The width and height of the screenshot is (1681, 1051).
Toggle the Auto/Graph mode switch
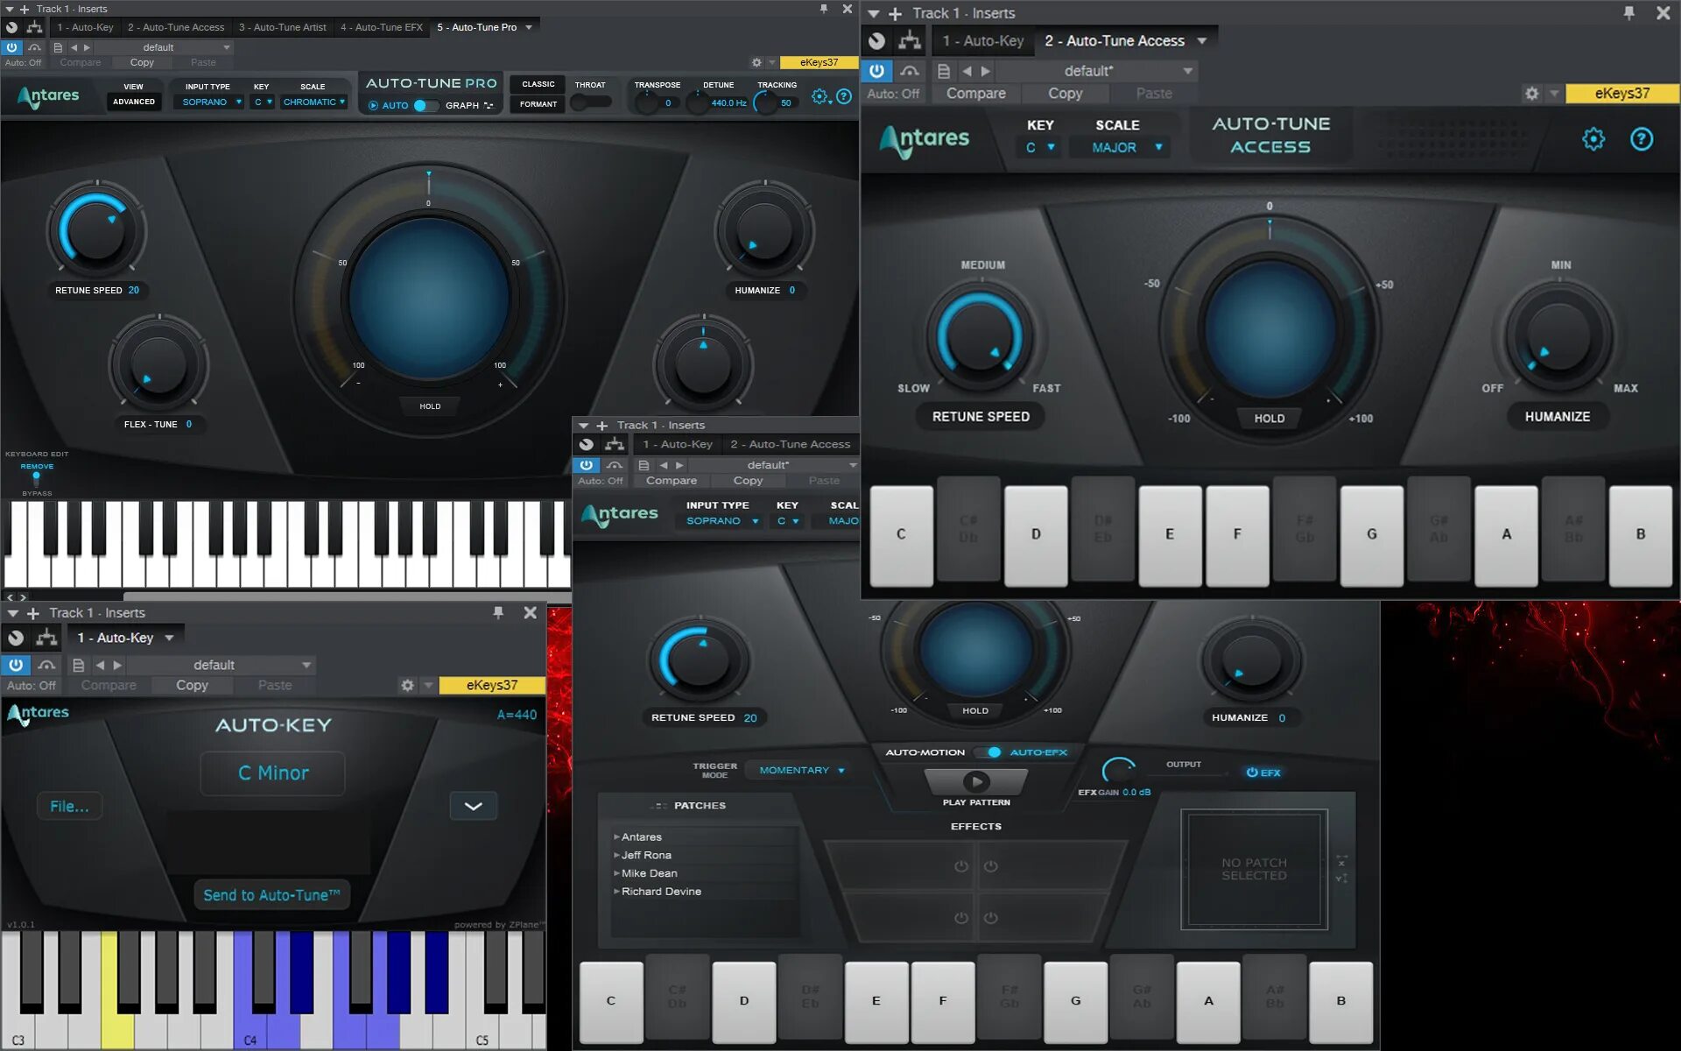(425, 105)
